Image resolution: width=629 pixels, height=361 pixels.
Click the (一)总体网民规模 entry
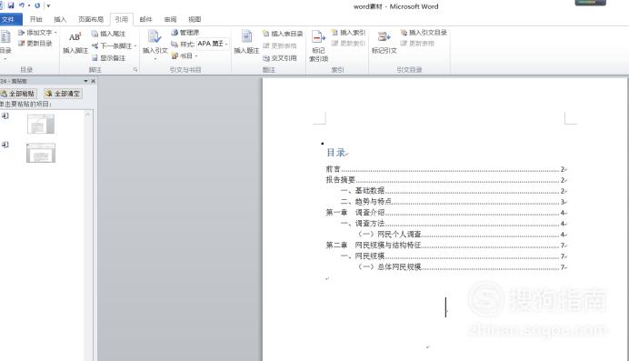coord(462,267)
